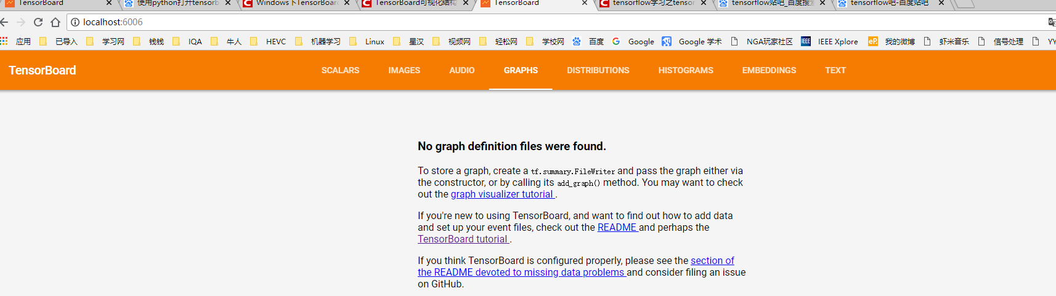View site info icon beside localhost:6006
The width and height of the screenshot is (1056, 296).
(x=75, y=22)
